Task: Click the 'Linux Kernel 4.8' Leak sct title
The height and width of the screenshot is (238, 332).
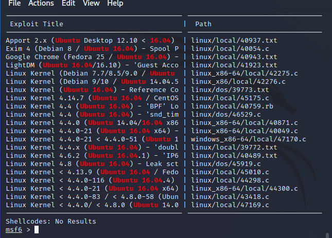Action: pyautogui.click(x=92, y=164)
